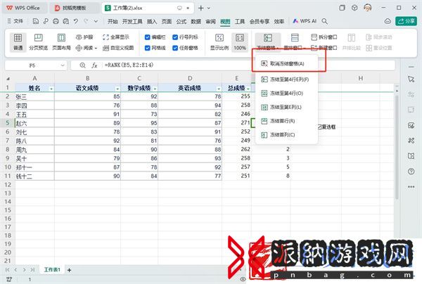Expand quick access toolbar more arrow
The height and width of the screenshot is (284, 422).
click(x=96, y=21)
